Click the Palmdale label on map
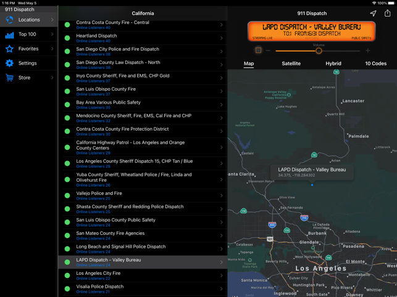The height and width of the screenshot is (297, 397). [x=359, y=136]
